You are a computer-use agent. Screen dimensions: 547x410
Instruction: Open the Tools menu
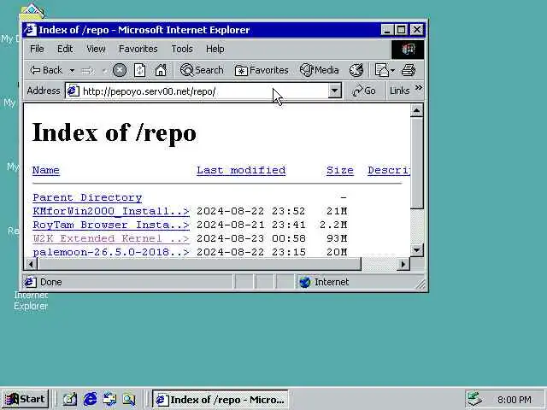tap(182, 49)
